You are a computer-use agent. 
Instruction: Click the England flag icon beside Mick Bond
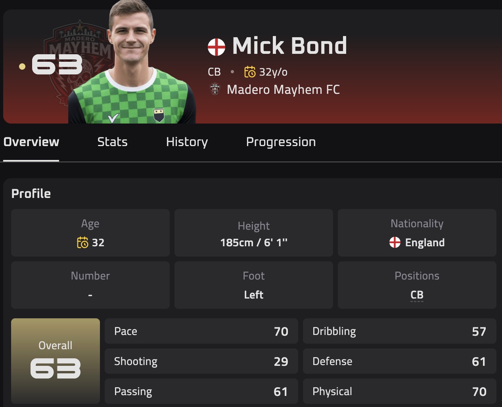click(x=216, y=47)
